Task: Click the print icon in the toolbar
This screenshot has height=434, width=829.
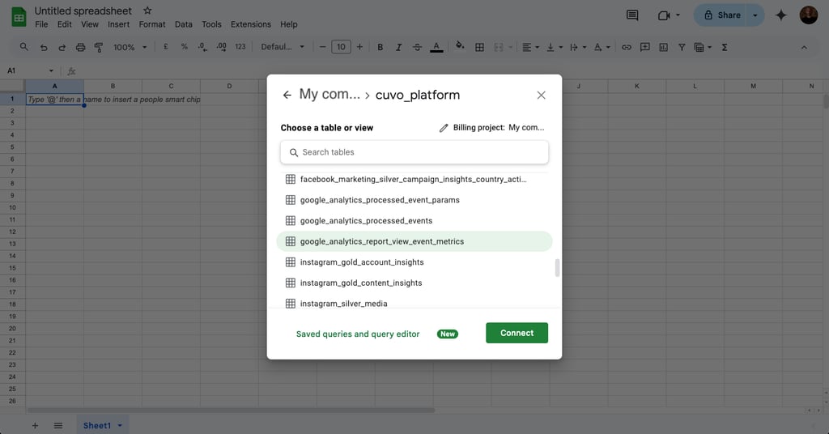Action: [x=80, y=47]
